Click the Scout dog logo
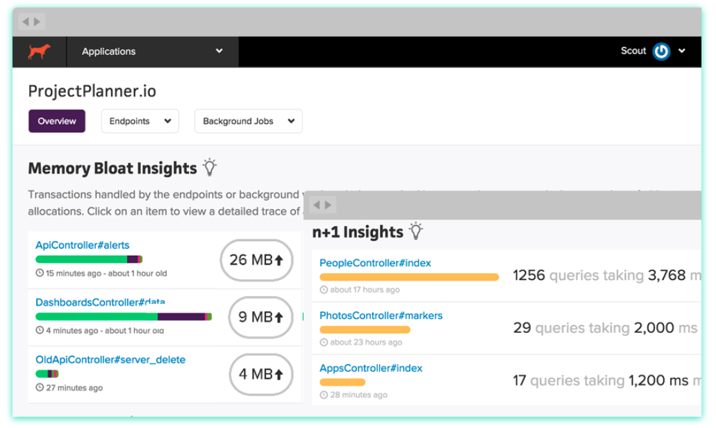Viewport: 716px width, 428px height. click(38, 51)
